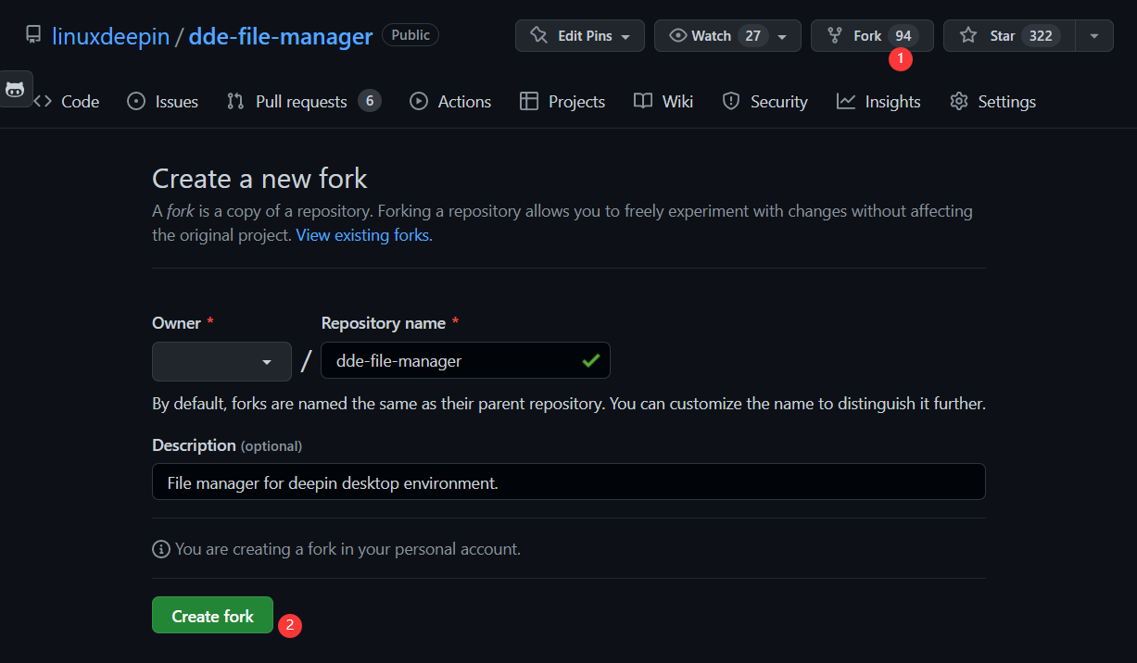The image size is (1137, 663).
Task: Switch to the Security tab
Action: pyautogui.click(x=765, y=102)
